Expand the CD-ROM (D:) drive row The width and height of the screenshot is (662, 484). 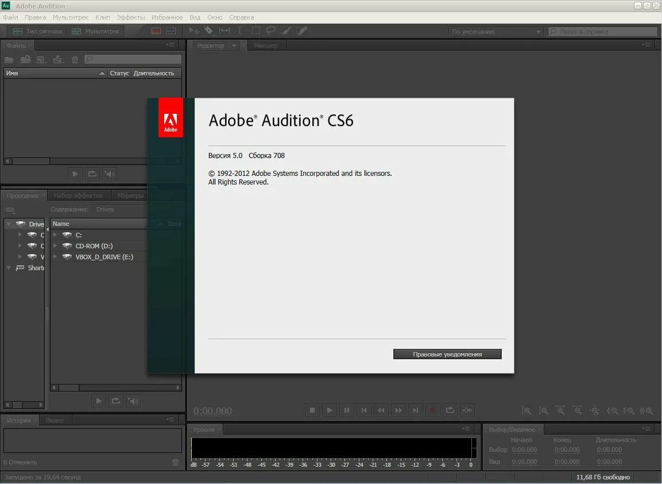point(55,245)
